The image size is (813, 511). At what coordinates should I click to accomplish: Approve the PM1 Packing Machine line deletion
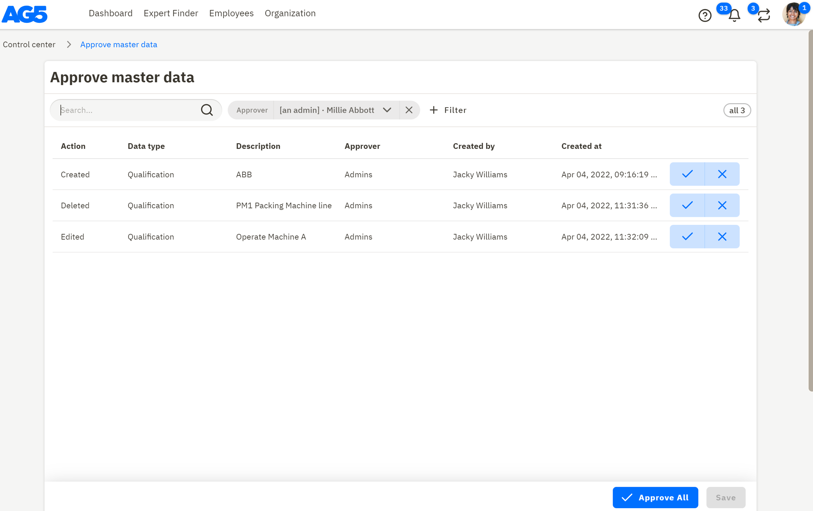click(687, 205)
